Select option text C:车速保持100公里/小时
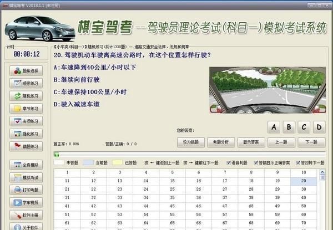 coord(90,92)
